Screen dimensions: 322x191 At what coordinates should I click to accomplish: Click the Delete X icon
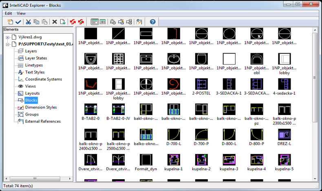[x=55, y=22]
